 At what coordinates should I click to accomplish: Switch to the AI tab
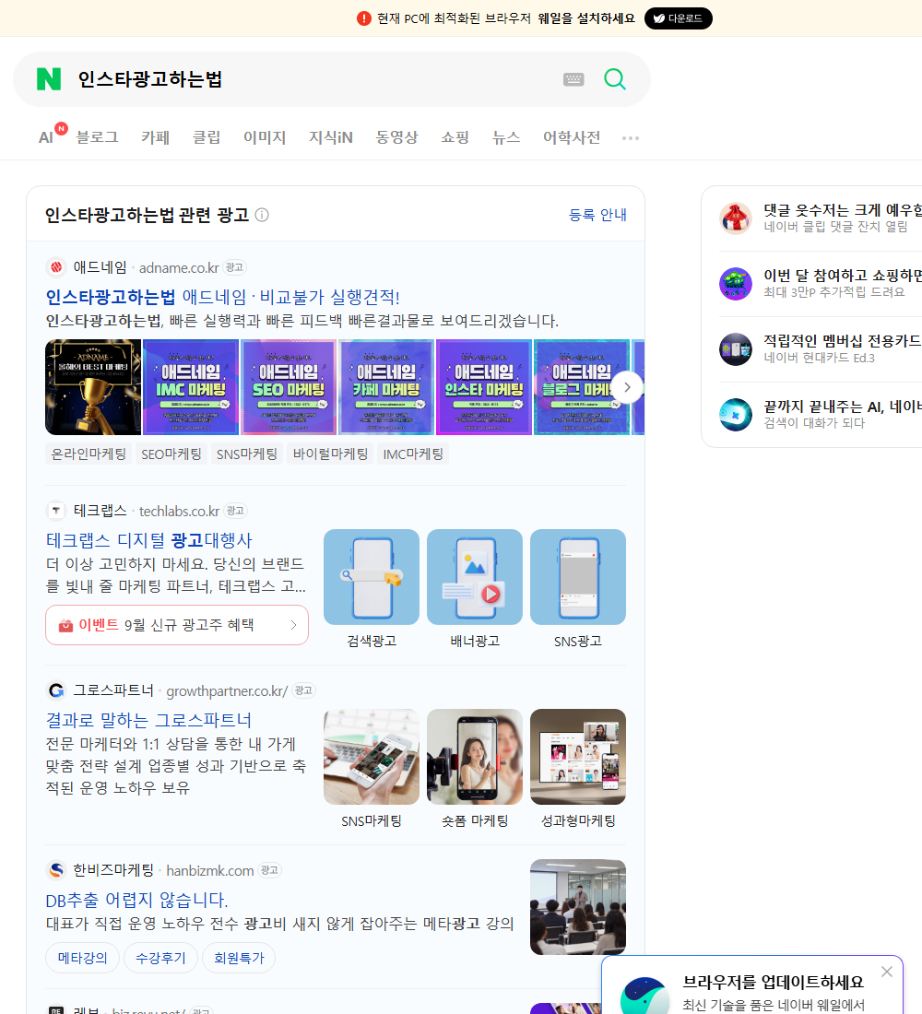click(x=46, y=137)
